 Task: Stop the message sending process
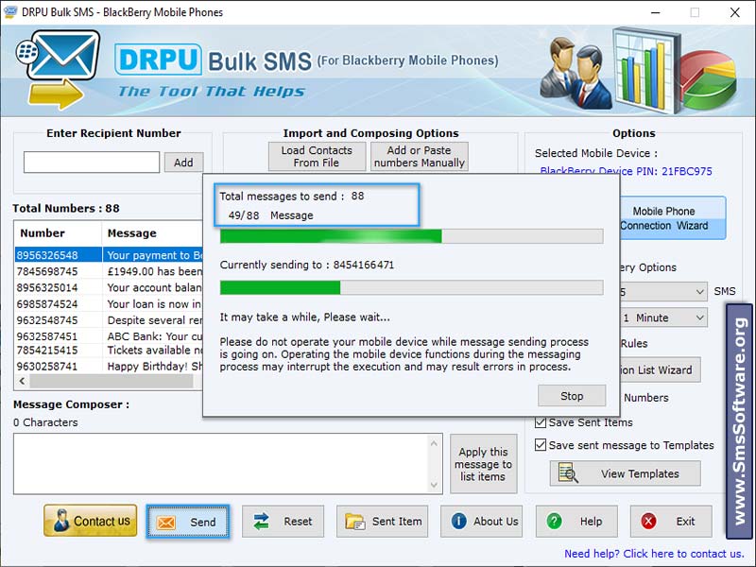[572, 395]
